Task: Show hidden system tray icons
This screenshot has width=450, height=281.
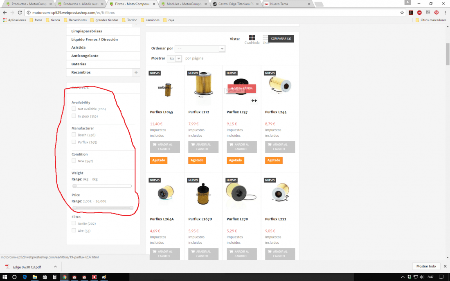Action: point(403,277)
